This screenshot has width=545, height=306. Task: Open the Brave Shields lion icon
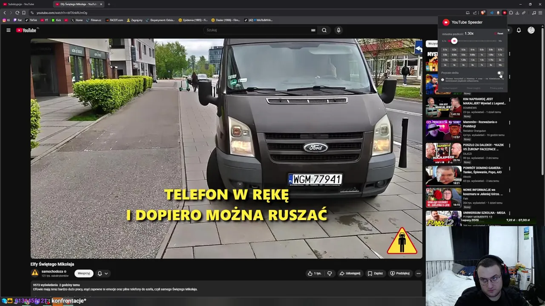point(483,13)
